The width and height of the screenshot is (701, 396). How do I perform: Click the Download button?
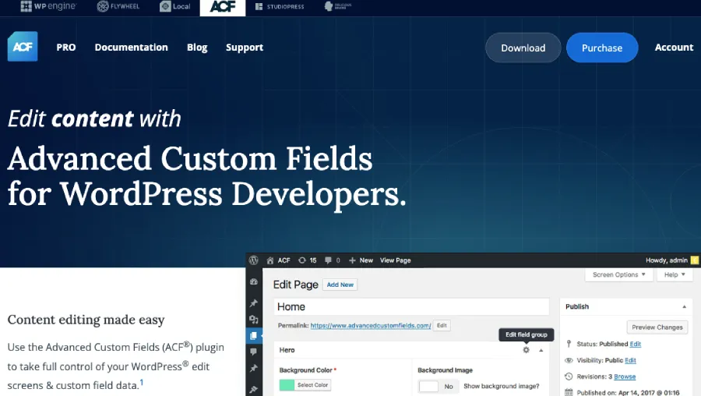[523, 48]
